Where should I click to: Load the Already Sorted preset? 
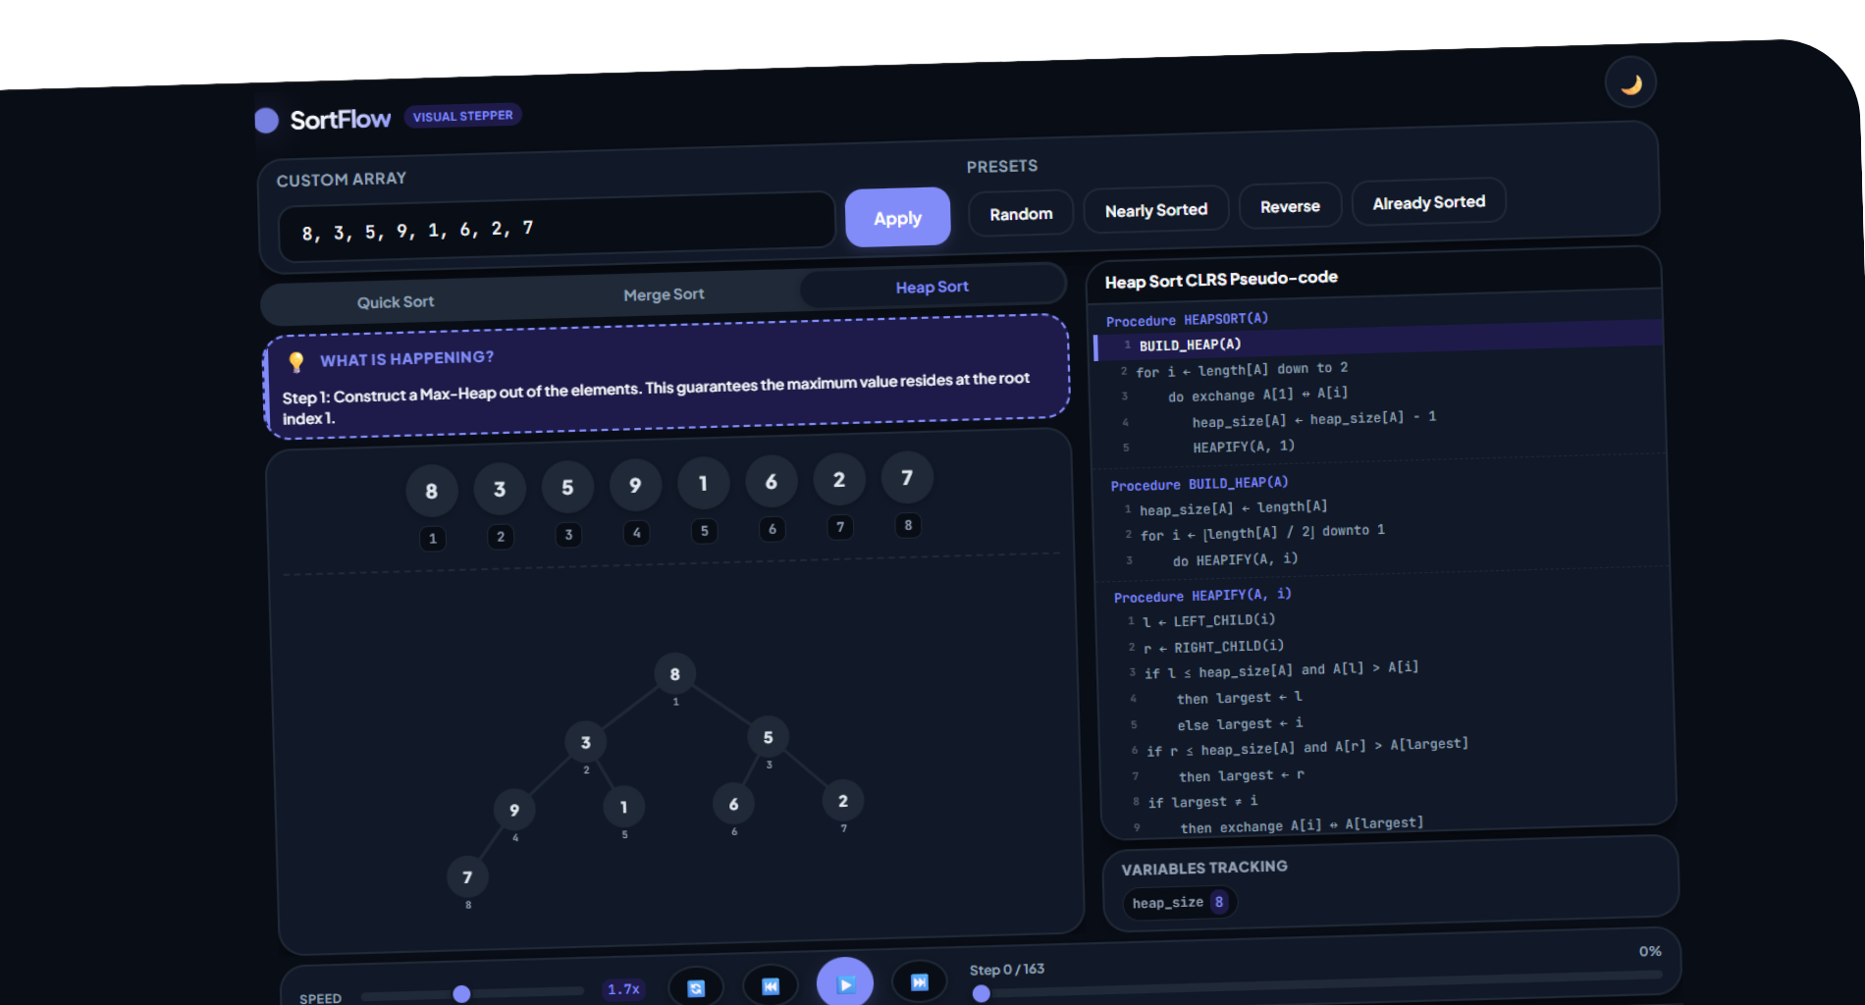click(1428, 202)
